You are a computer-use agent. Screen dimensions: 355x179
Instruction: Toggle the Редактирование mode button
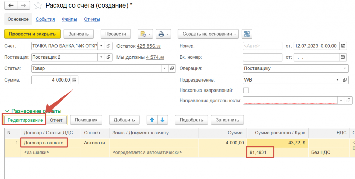click(x=25, y=120)
